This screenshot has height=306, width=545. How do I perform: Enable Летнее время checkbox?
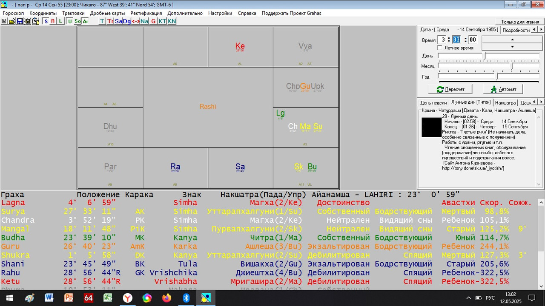coord(440,48)
